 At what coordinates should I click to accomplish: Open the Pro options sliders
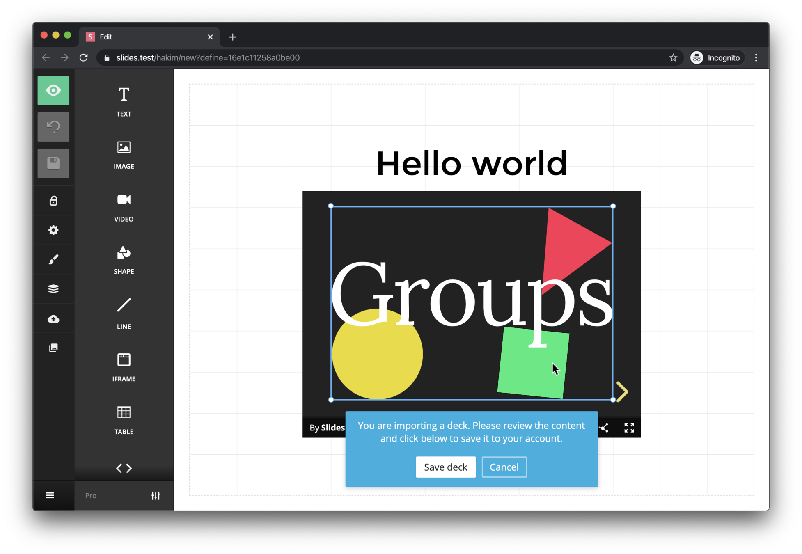click(156, 495)
